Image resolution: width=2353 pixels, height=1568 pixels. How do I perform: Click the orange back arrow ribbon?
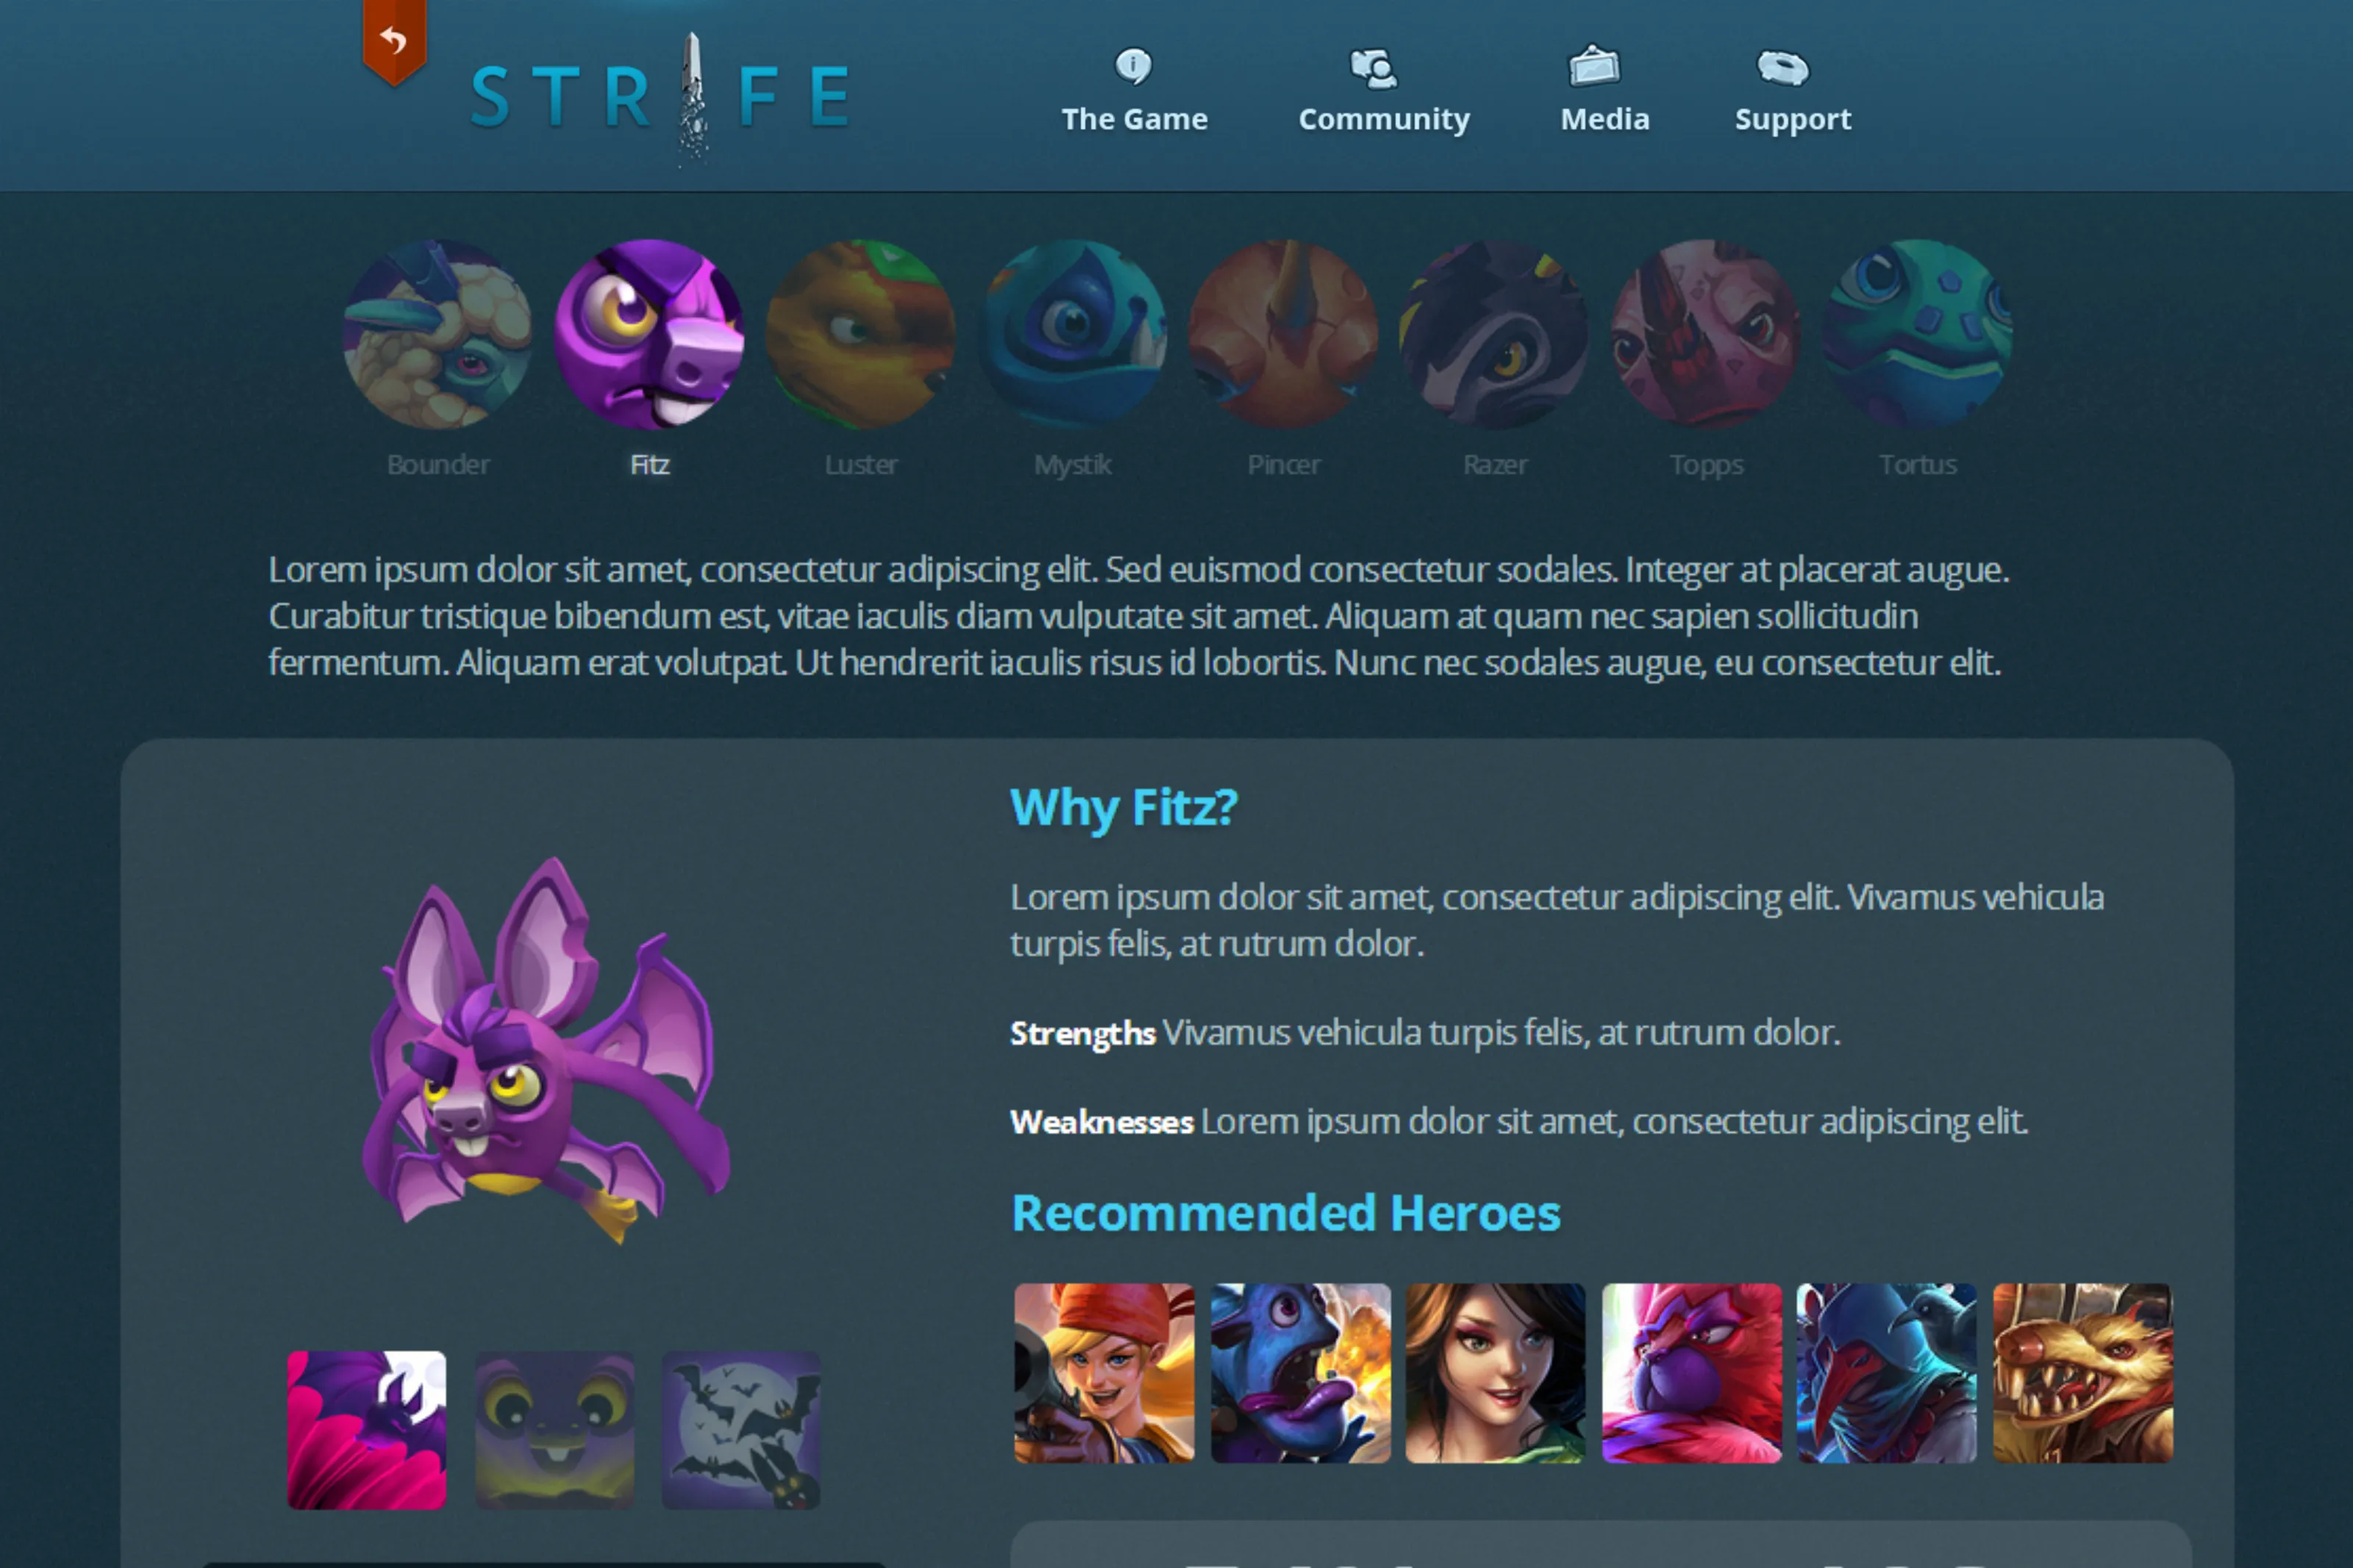[394, 41]
